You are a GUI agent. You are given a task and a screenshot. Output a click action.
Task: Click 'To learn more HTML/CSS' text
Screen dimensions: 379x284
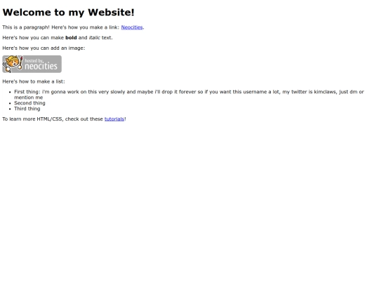tap(33, 119)
